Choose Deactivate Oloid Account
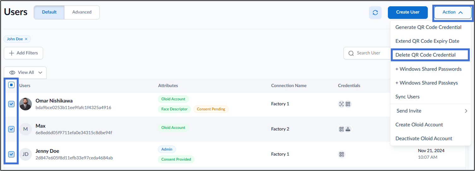 pyautogui.click(x=424, y=139)
